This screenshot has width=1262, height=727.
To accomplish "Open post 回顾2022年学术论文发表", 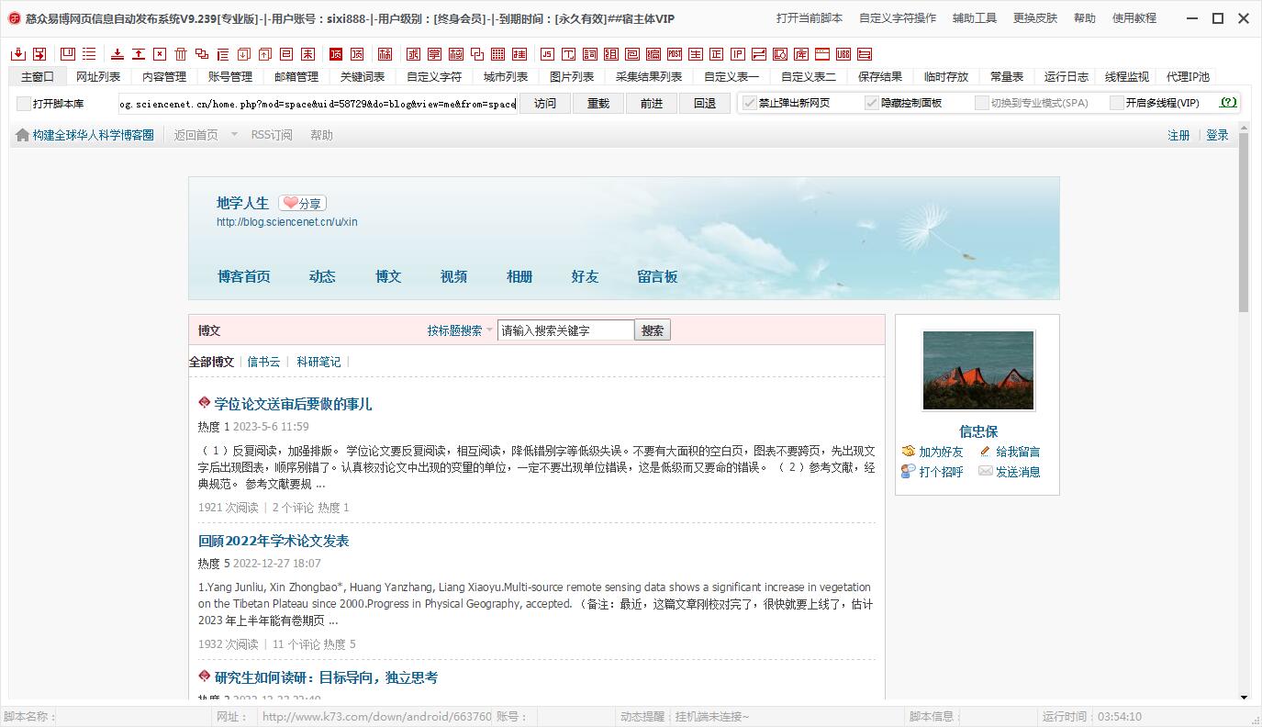I will point(274,541).
